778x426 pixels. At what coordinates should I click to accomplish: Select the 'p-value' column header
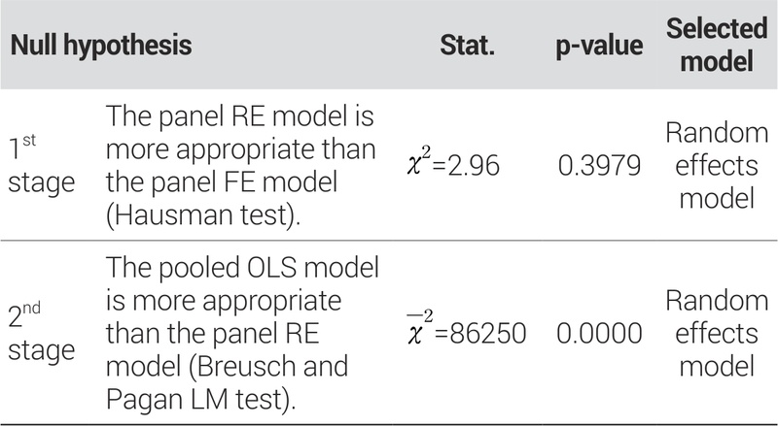[598, 45]
